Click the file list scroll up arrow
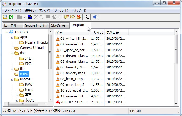The width and height of the screenshot is (182, 116). click(x=176, y=32)
